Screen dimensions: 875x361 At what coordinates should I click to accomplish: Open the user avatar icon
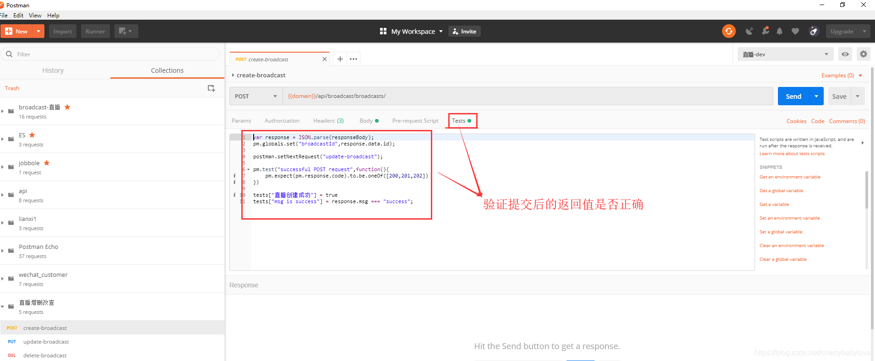point(814,31)
